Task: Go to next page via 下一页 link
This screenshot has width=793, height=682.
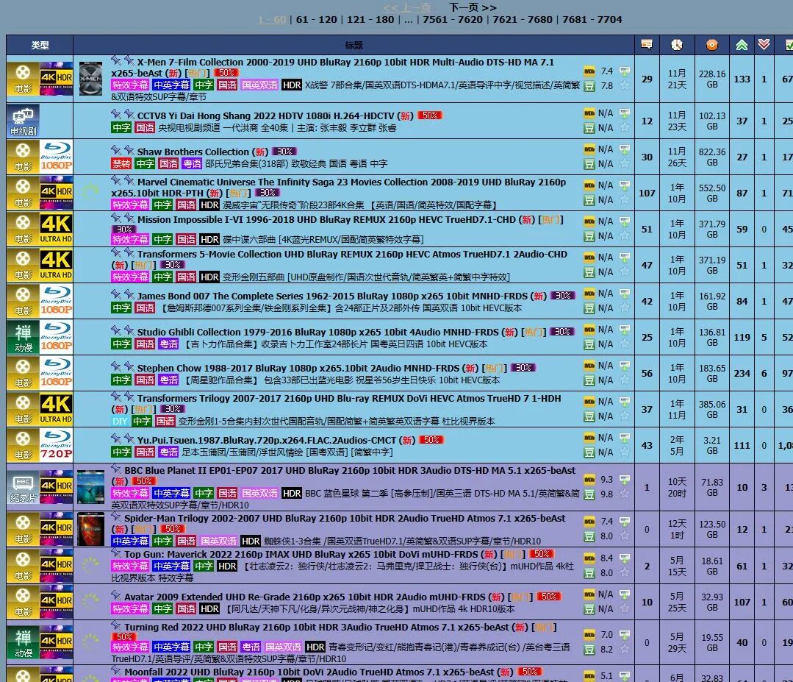Action: tap(473, 7)
